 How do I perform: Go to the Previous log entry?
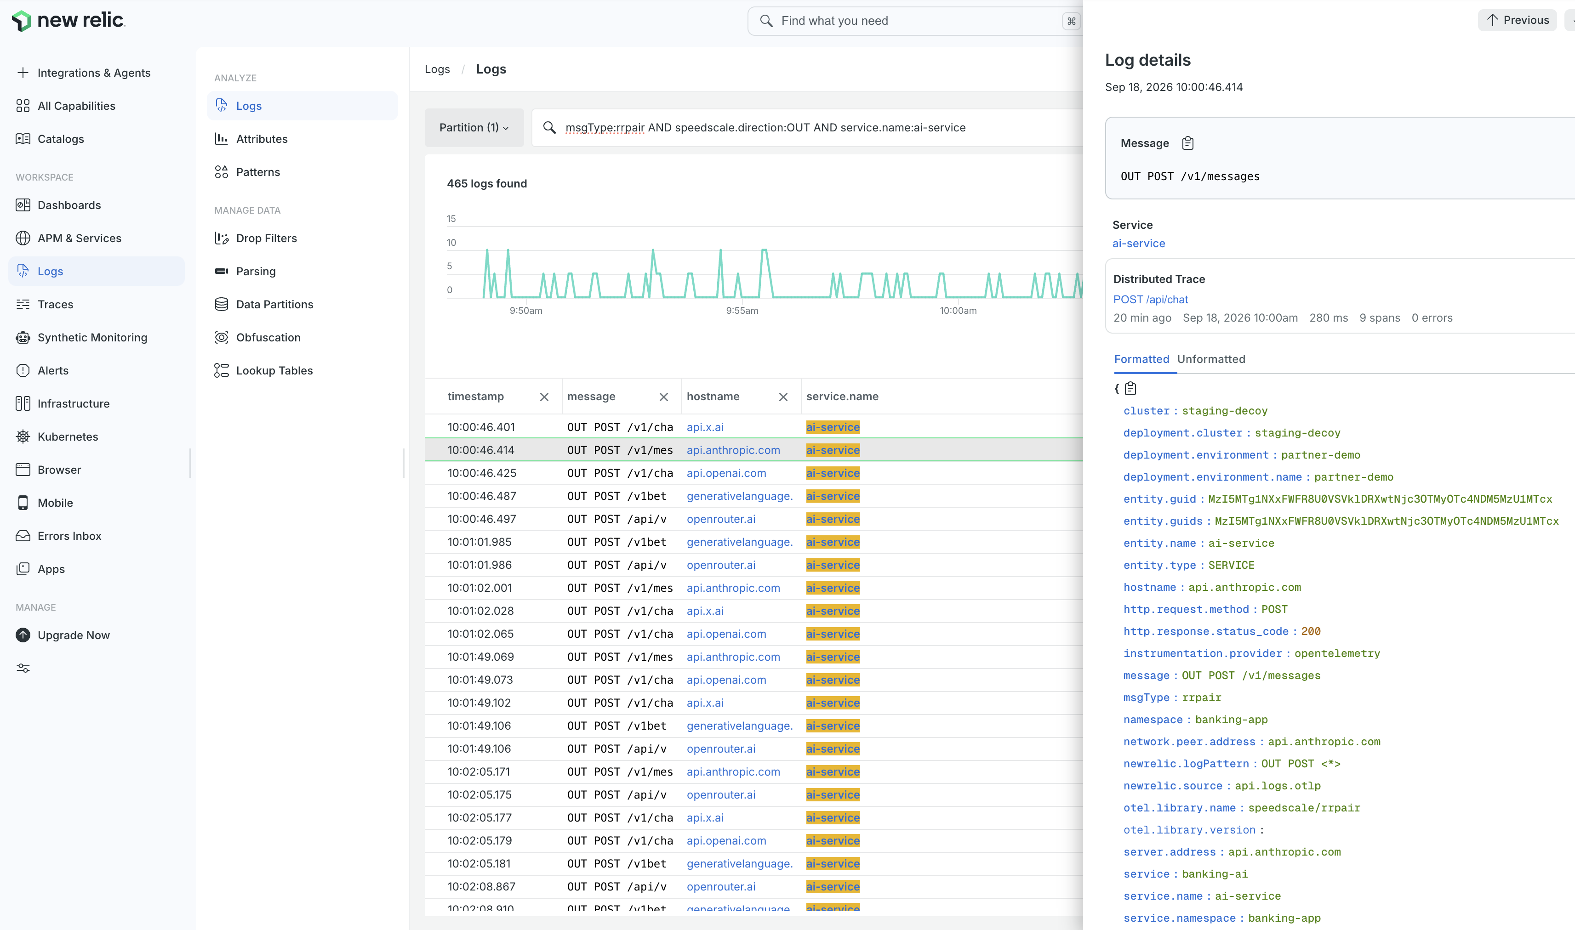pos(1518,20)
